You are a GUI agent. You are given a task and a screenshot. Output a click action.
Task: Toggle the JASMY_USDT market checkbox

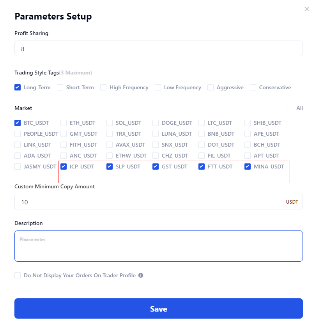click(x=18, y=167)
